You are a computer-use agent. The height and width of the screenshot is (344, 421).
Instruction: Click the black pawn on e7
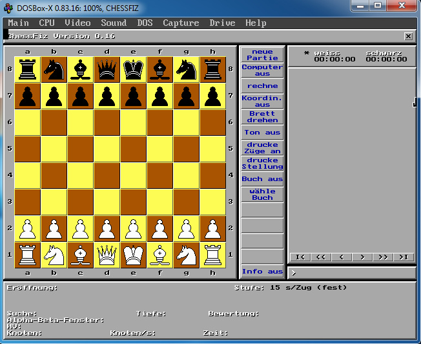pyautogui.click(x=134, y=96)
